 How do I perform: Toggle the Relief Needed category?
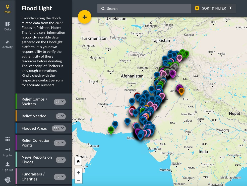34,116
